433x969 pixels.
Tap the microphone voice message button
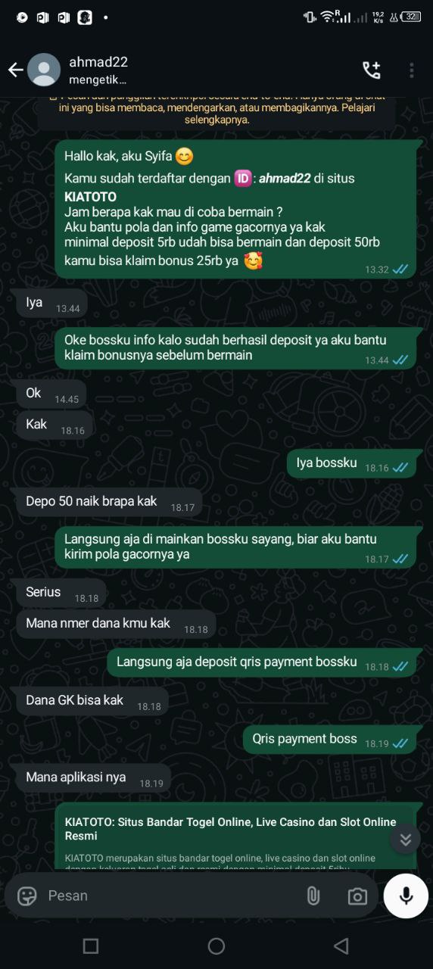(406, 896)
